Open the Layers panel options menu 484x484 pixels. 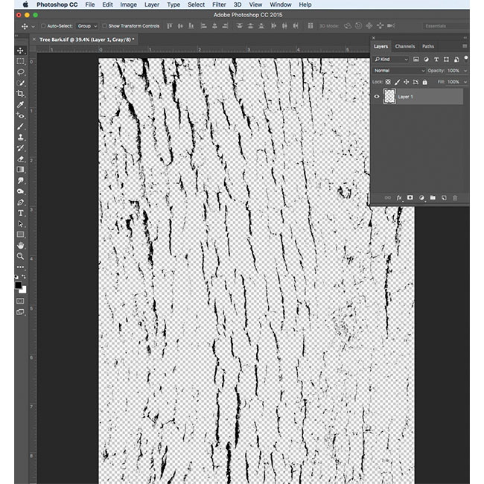(x=465, y=46)
